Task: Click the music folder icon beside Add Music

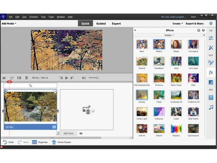Action: click(x=81, y=133)
